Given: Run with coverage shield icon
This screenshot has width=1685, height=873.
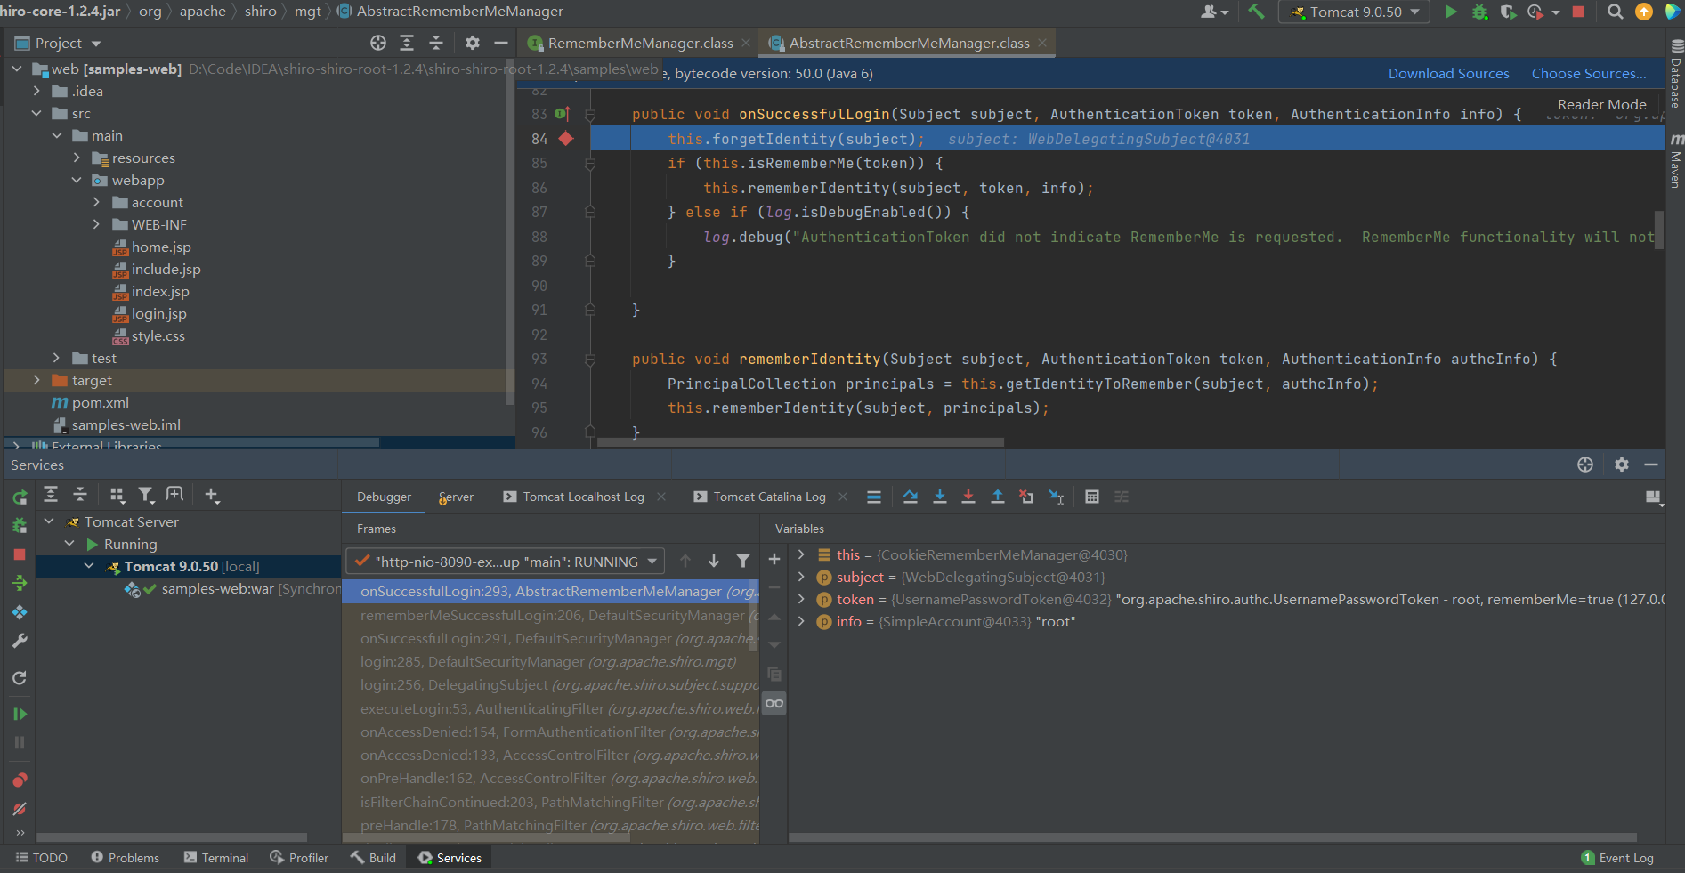Looking at the screenshot, I should coord(1507,12).
